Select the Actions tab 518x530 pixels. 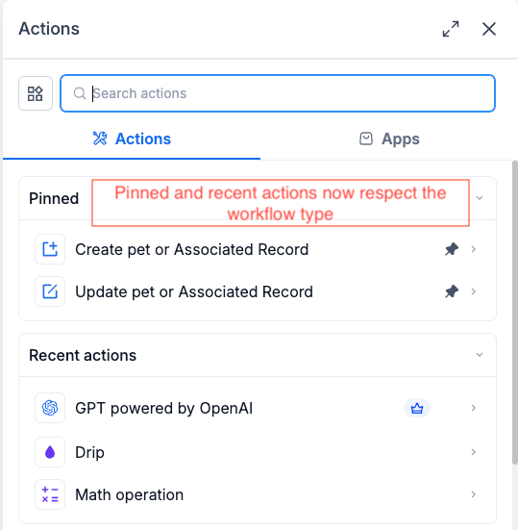[x=132, y=139]
